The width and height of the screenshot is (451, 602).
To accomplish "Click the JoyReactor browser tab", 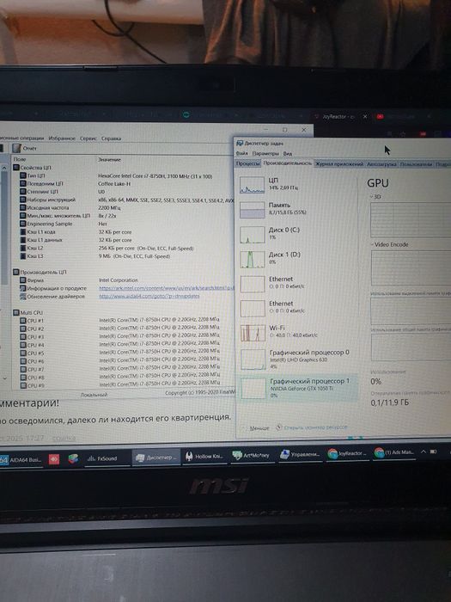I will tap(341, 116).
